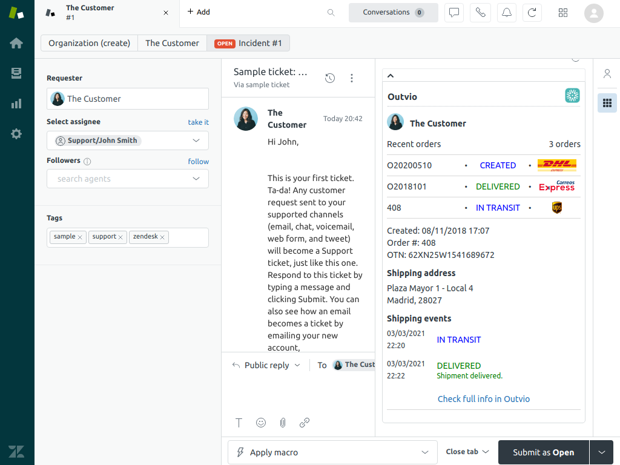Open the Talk phone icon in the top bar
620x465 pixels.
[481, 13]
